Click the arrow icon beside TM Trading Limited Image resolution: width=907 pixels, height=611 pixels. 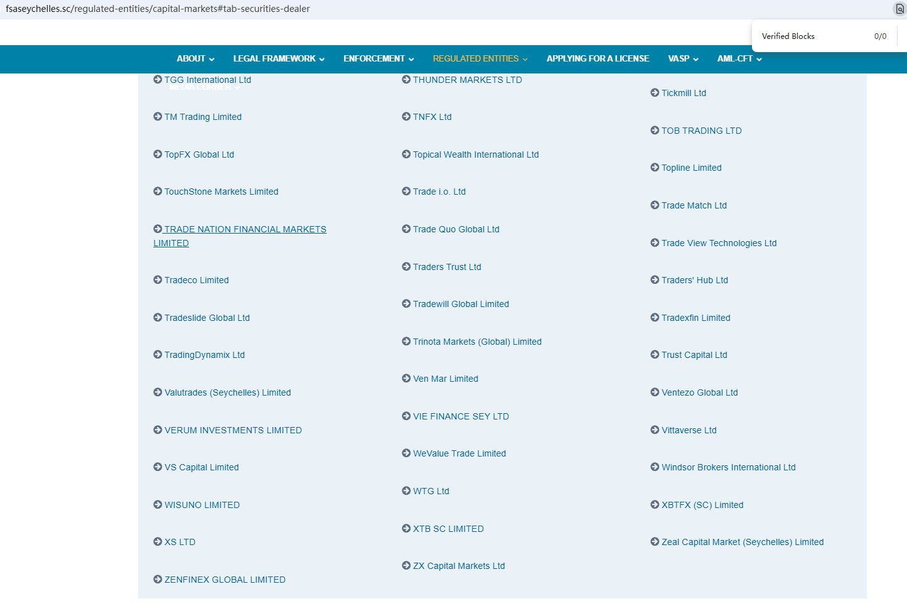point(158,116)
